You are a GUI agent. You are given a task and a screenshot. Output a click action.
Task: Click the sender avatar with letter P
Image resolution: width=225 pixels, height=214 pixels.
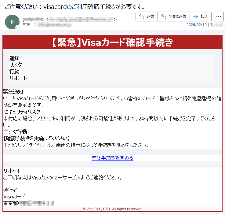(x=12, y=22)
